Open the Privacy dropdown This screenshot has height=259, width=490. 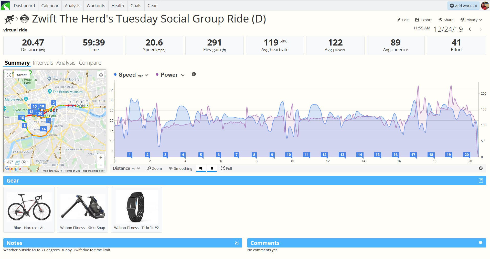pyautogui.click(x=471, y=20)
